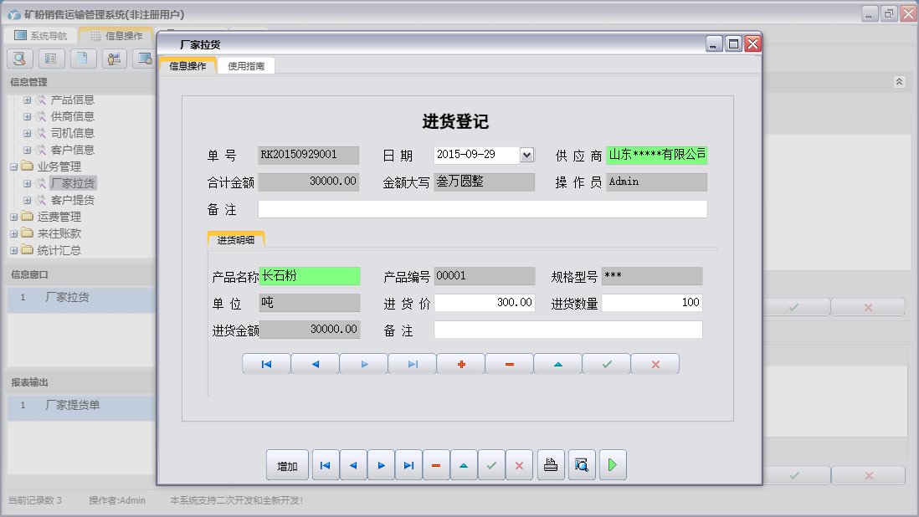The height and width of the screenshot is (517, 919).
Task: Collapse the 业务管理 folder
Action: click(15, 166)
